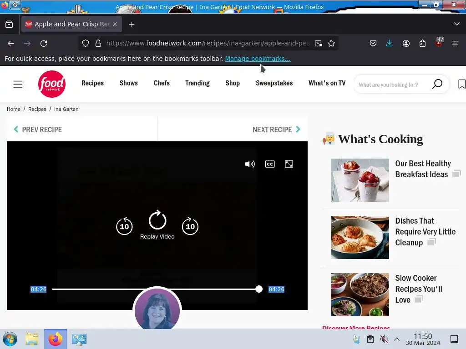Open Firefox View tab list icon
This screenshot has width=466, height=349.
tap(9, 25)
